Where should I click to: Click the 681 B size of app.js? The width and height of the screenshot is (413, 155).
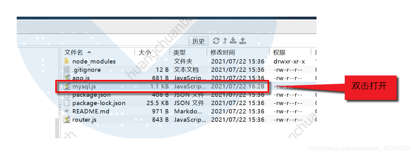click(x=160, y=78)
